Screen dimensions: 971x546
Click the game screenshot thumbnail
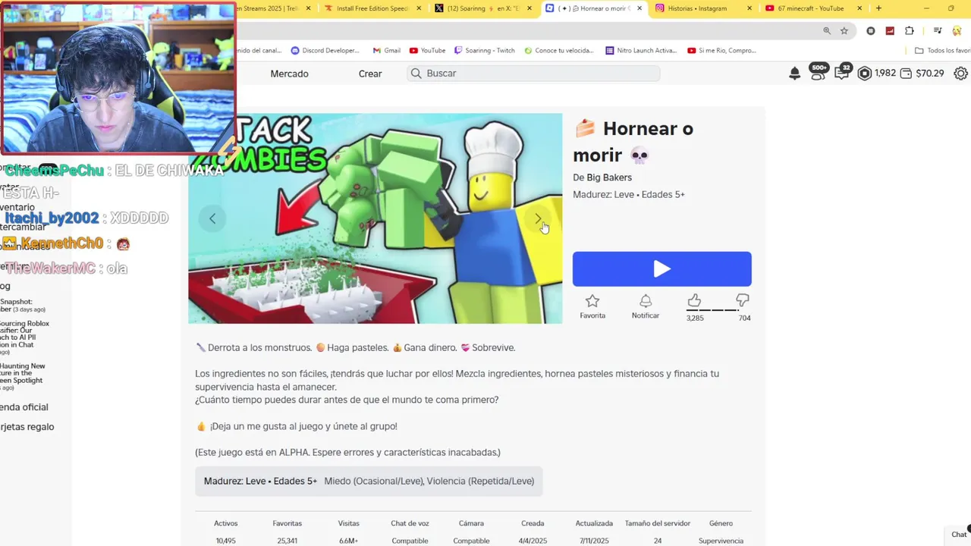(x=376, y=218)
